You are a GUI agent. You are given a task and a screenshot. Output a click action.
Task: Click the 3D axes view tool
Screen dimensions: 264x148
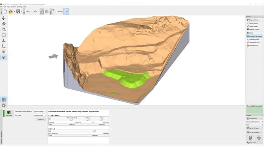[4, 41]
